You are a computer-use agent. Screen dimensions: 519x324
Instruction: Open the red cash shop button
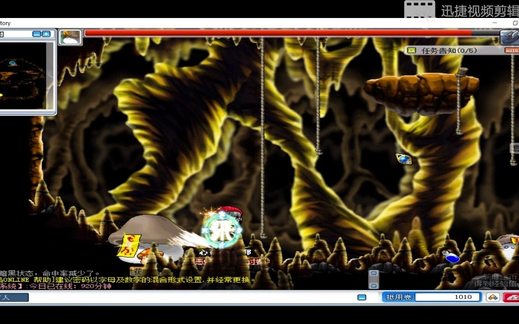(x=511, y=297)
